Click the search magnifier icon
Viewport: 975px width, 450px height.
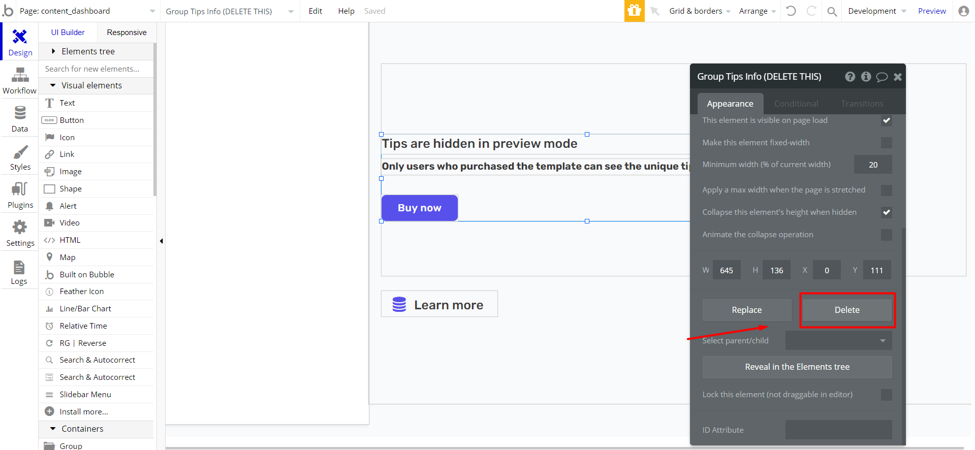(x=832, y=11)
